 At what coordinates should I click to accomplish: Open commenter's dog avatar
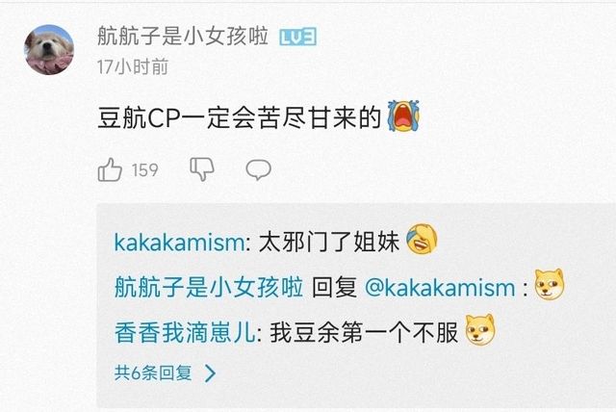[49, 49]
